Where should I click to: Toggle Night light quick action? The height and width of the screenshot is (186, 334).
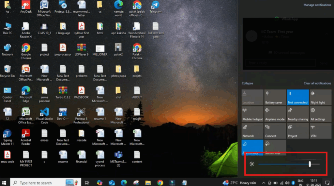[320, 98]
